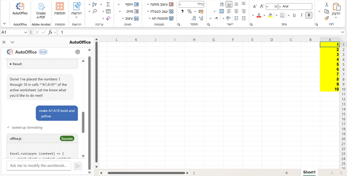Select the Sheet1 tab
This screenshot has width=347, height=176.
pyautogui.click(x=309, y=172)
